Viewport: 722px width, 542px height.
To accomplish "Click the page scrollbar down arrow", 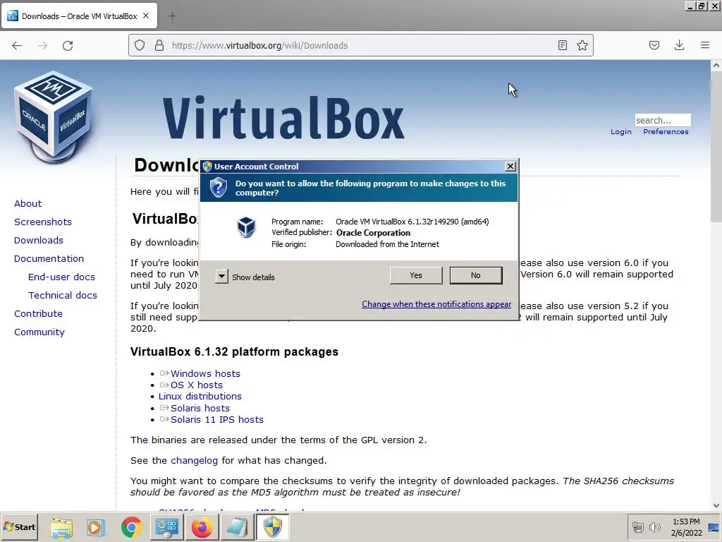I will tap(716, 505).
